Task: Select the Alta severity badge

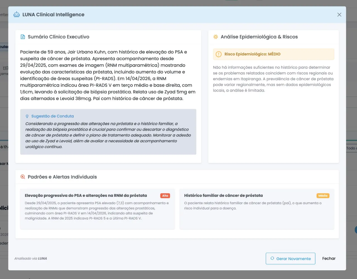Action: click(x=165, y=196)
